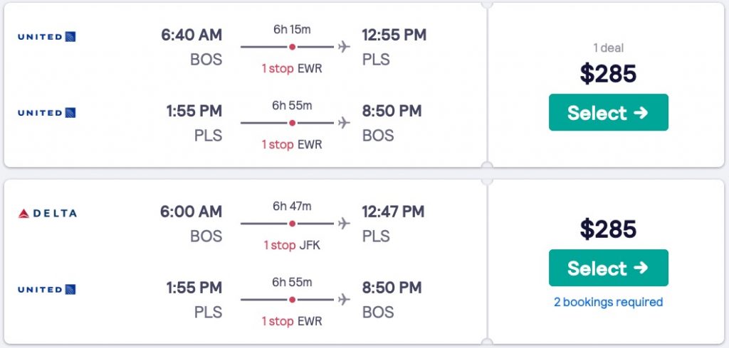The width and height of the screenshot is (729, 348).
Task: Click United logo on 6:40 AM outbound flight
Action: (x=47, y=36)
